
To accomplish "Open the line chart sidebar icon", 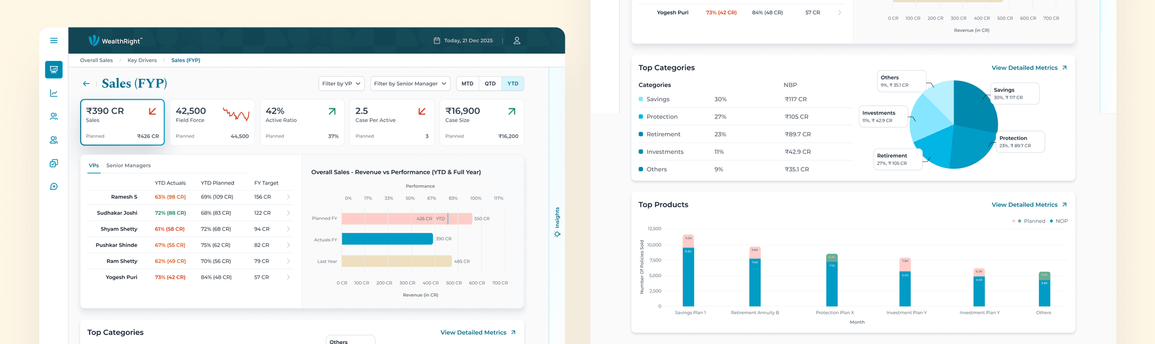I will [54, 93].
